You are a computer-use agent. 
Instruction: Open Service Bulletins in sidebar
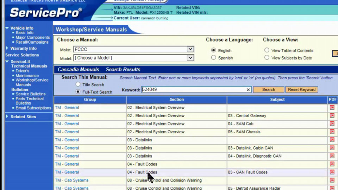click(30, 94)
